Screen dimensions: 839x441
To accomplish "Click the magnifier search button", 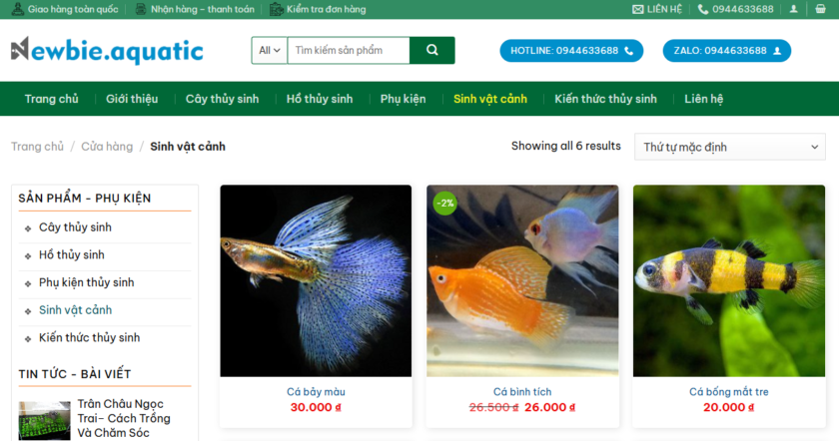I will tap(432, 50).
